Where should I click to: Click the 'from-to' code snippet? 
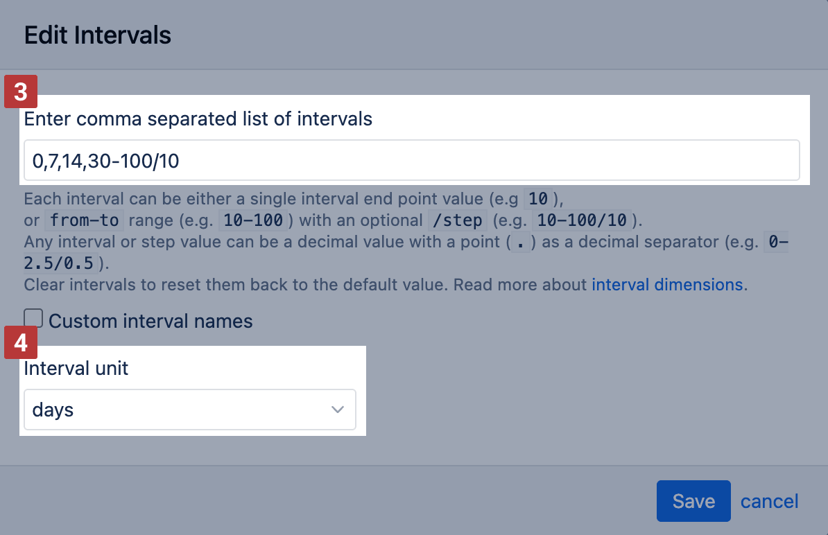point(85,220)
